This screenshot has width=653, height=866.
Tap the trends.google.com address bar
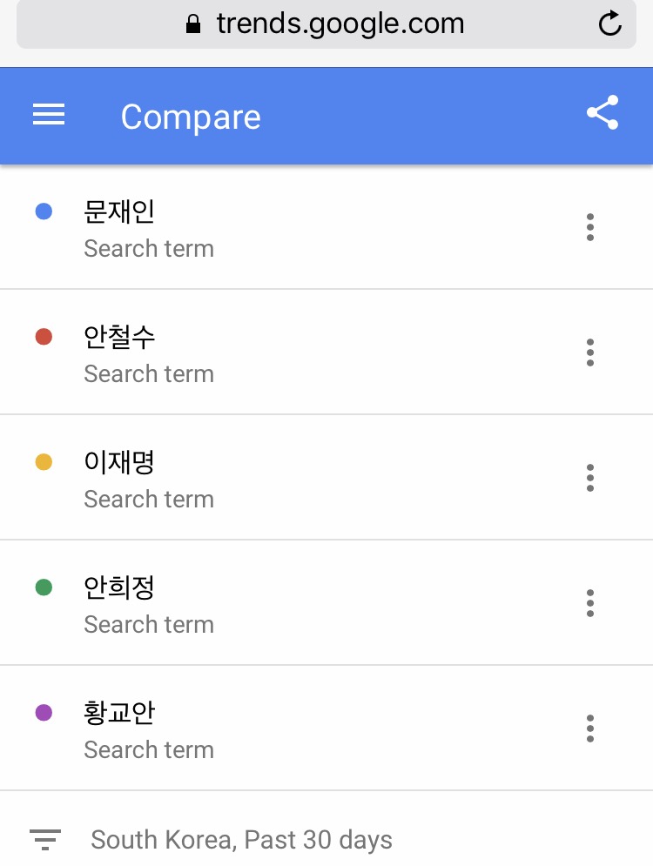(x=340, y=23)
